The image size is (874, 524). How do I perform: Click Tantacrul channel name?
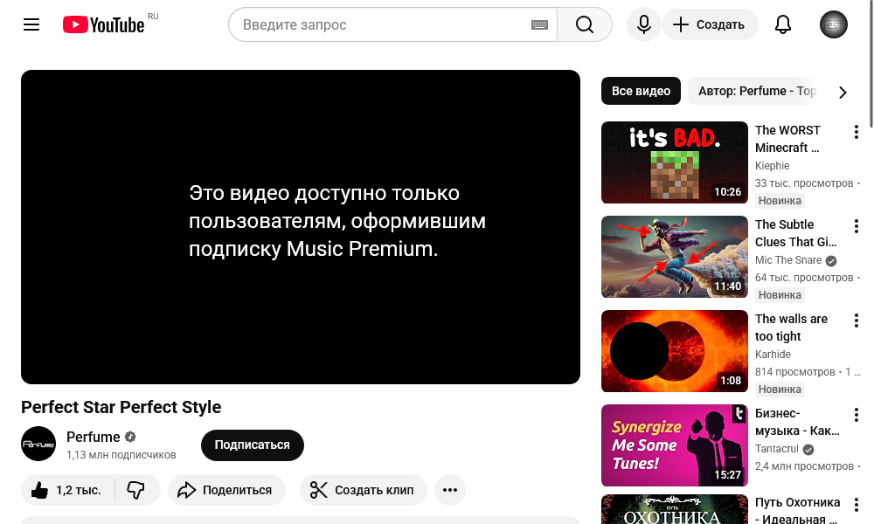click(x=777, y=449)
